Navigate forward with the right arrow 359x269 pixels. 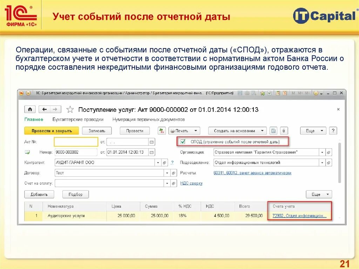click(55, 109)
